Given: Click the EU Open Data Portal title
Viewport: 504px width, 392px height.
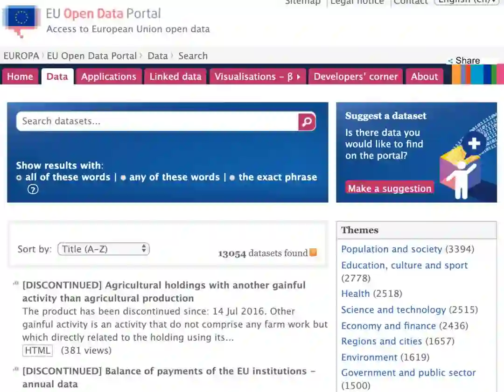Looking at the screenshot, I should (x=103, y=14).
